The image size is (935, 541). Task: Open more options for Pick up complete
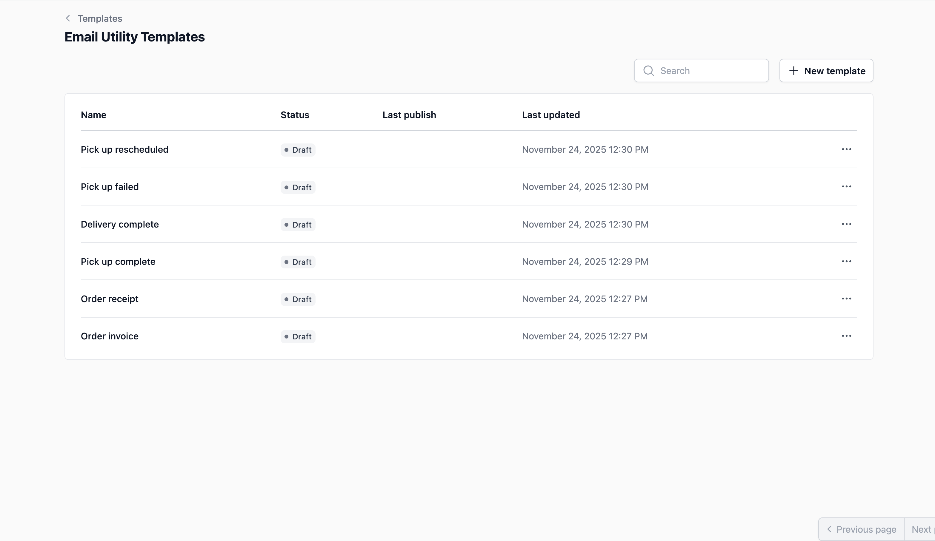tap(846, 262)
